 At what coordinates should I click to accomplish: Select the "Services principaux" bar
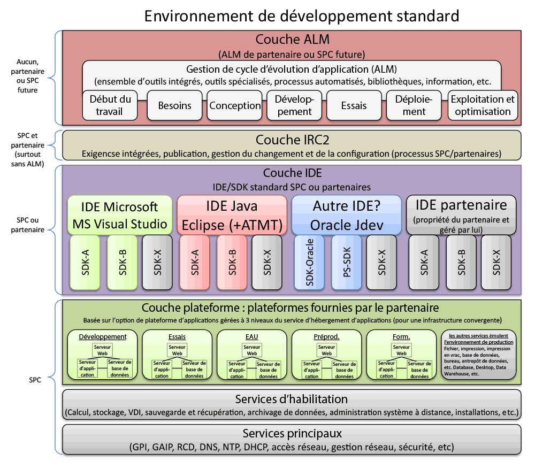[292, 439]
